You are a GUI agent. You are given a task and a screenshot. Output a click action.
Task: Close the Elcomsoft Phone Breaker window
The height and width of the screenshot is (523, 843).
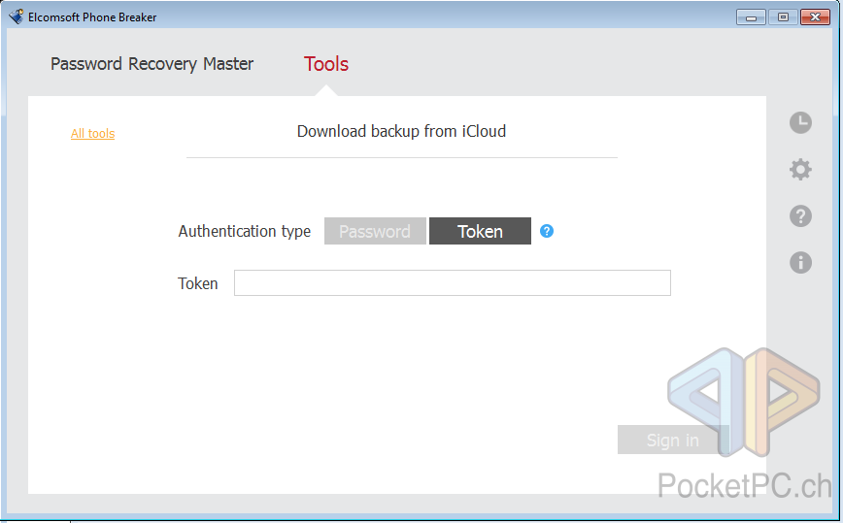tap(816, 17)
